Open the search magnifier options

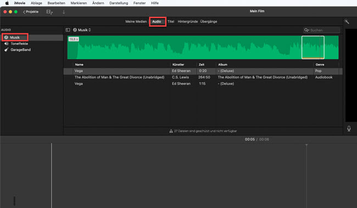306,30
